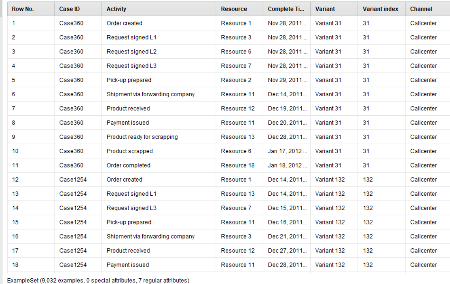Select the 'Dec 21, 2011' time cell
Image resolution: width=450 pixels, height=284 pixels.
tap(287, 236)
